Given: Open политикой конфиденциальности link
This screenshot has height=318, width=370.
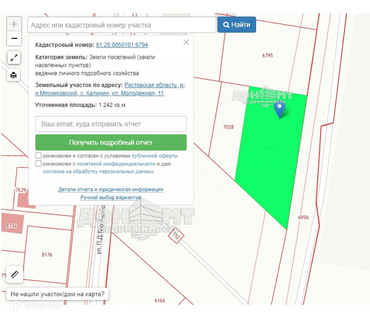Looking at the screenshot, I should click(116, 164).
